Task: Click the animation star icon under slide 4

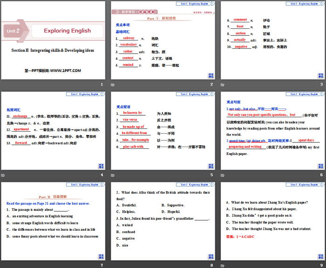Action: point(3,175)
